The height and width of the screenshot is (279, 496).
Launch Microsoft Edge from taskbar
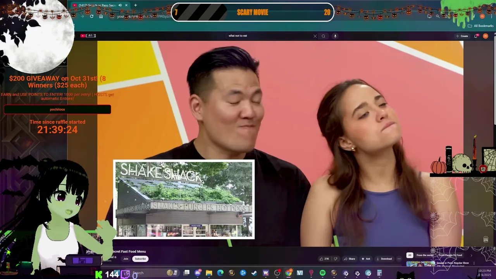(220, 273)
